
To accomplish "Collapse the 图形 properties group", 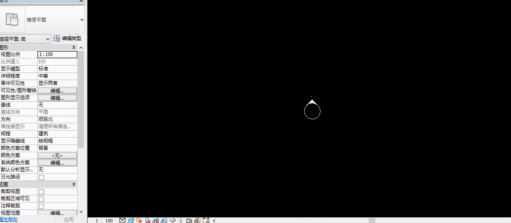I will point(74,47).
